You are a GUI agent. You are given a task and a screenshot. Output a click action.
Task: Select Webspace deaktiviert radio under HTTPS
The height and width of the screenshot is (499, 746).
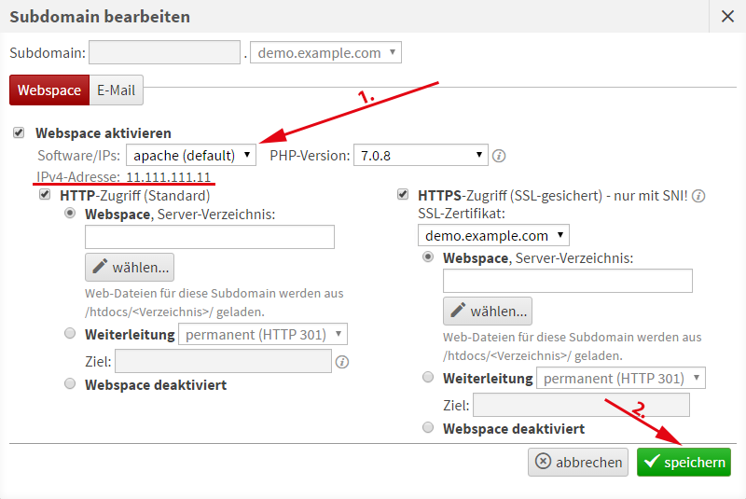428,428
